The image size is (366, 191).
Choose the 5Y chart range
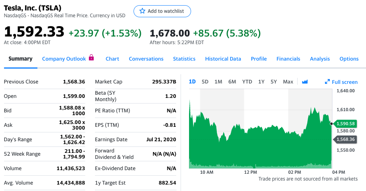click(x=274, y=82)
